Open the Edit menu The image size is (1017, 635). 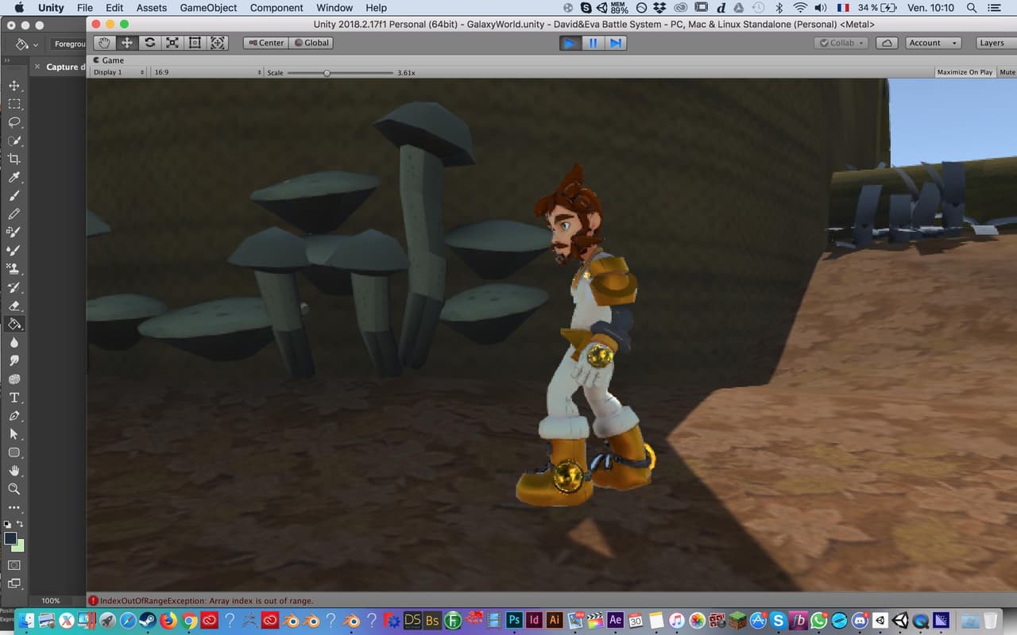114,8
